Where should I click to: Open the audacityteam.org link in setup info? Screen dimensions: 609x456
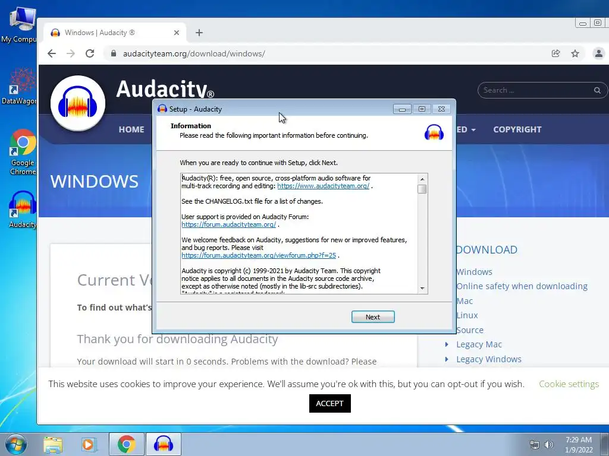tap(323, 186)
